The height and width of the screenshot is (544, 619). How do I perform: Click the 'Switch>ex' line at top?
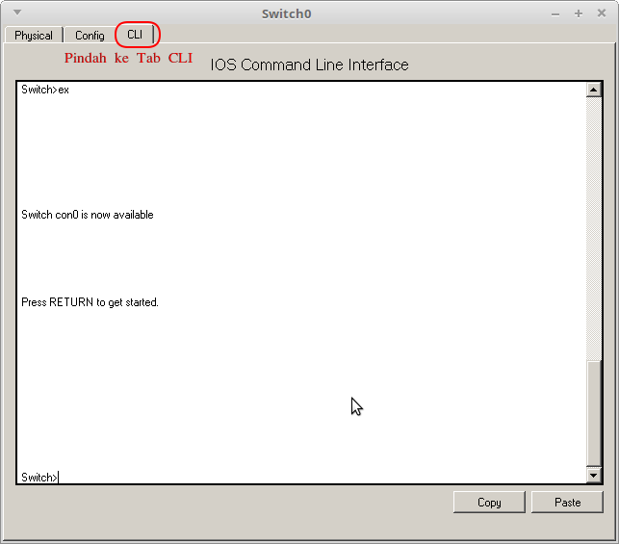click(x=45, y=90)
